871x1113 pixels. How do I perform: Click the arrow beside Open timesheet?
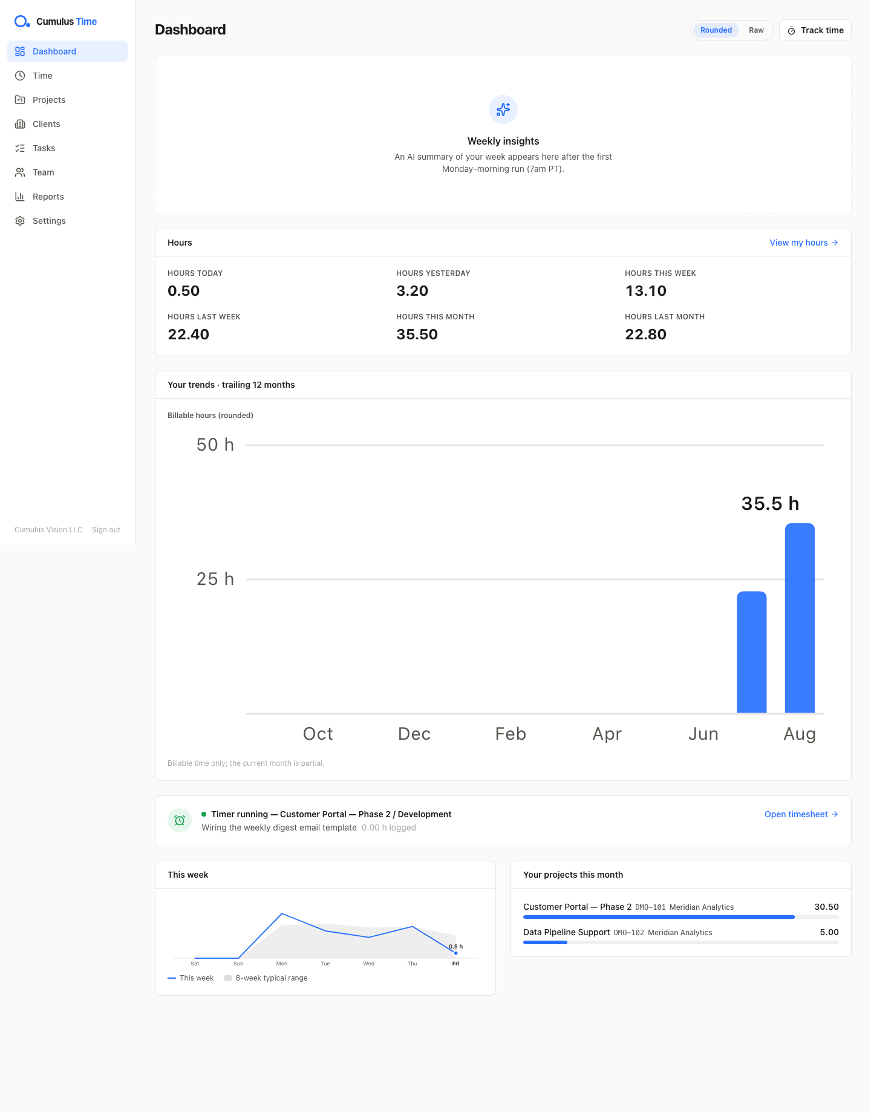point(835,814)
